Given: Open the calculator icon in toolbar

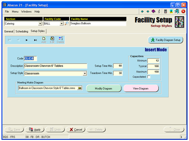Looking at the screenshot, I should pyautogui.click(x=165, y=12).
